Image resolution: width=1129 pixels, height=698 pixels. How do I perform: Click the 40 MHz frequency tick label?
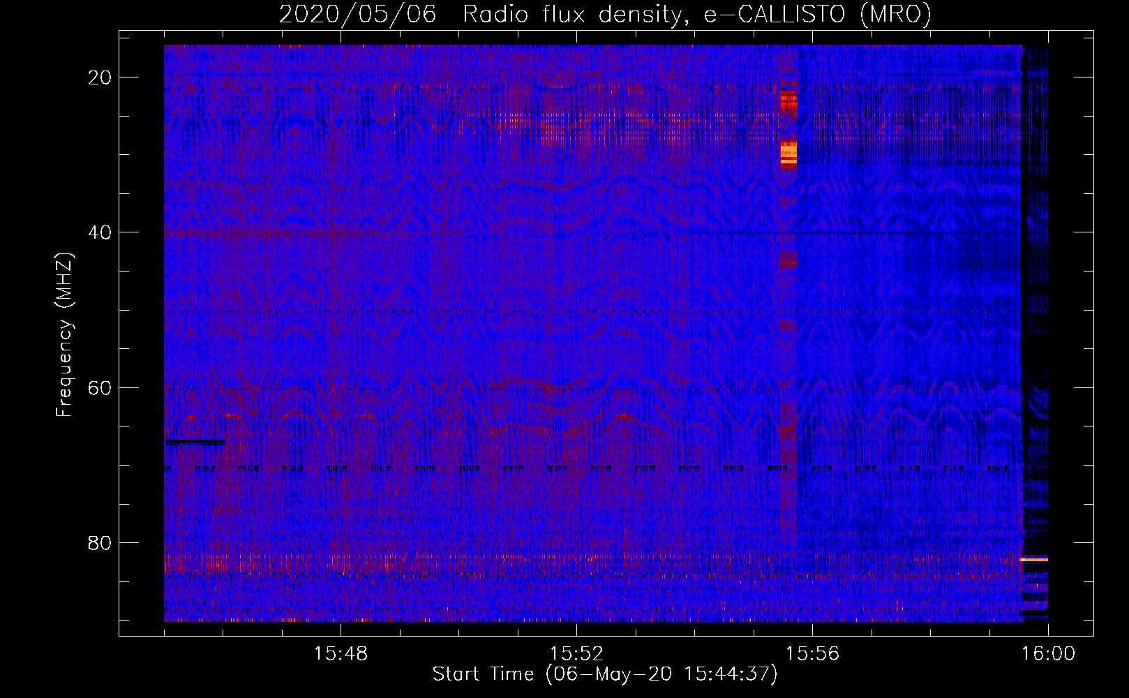(100, 232)
